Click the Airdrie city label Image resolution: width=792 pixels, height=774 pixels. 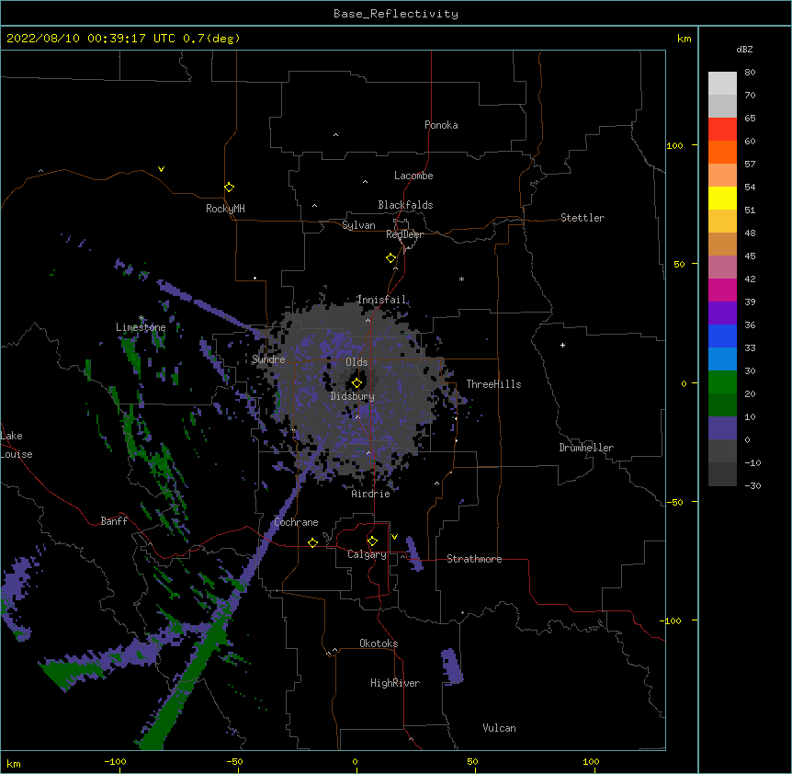(x=371, y=494)
